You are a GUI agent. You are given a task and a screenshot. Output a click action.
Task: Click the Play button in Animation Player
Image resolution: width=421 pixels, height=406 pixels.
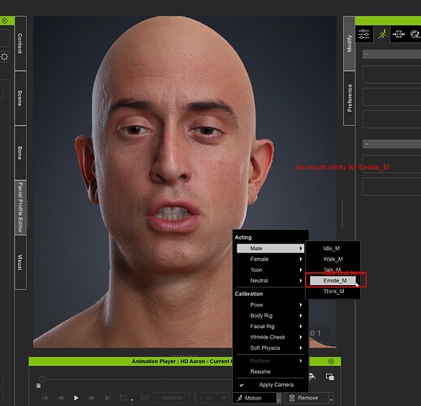pos(76,398)
